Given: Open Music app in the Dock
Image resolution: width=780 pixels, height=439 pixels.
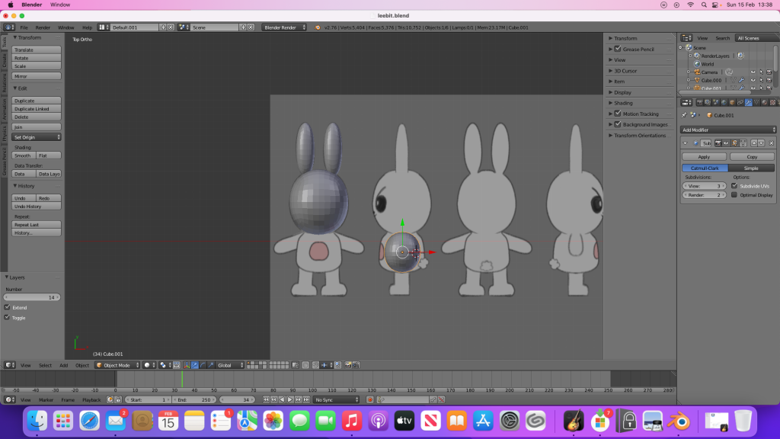Looking at the screenshot, I should (351, 420).
